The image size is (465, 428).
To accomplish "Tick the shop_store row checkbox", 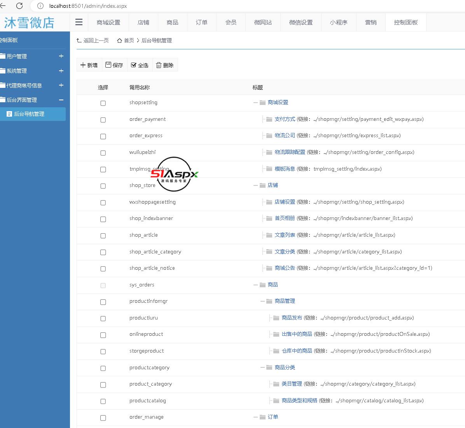I will click(x=103, y=186).
